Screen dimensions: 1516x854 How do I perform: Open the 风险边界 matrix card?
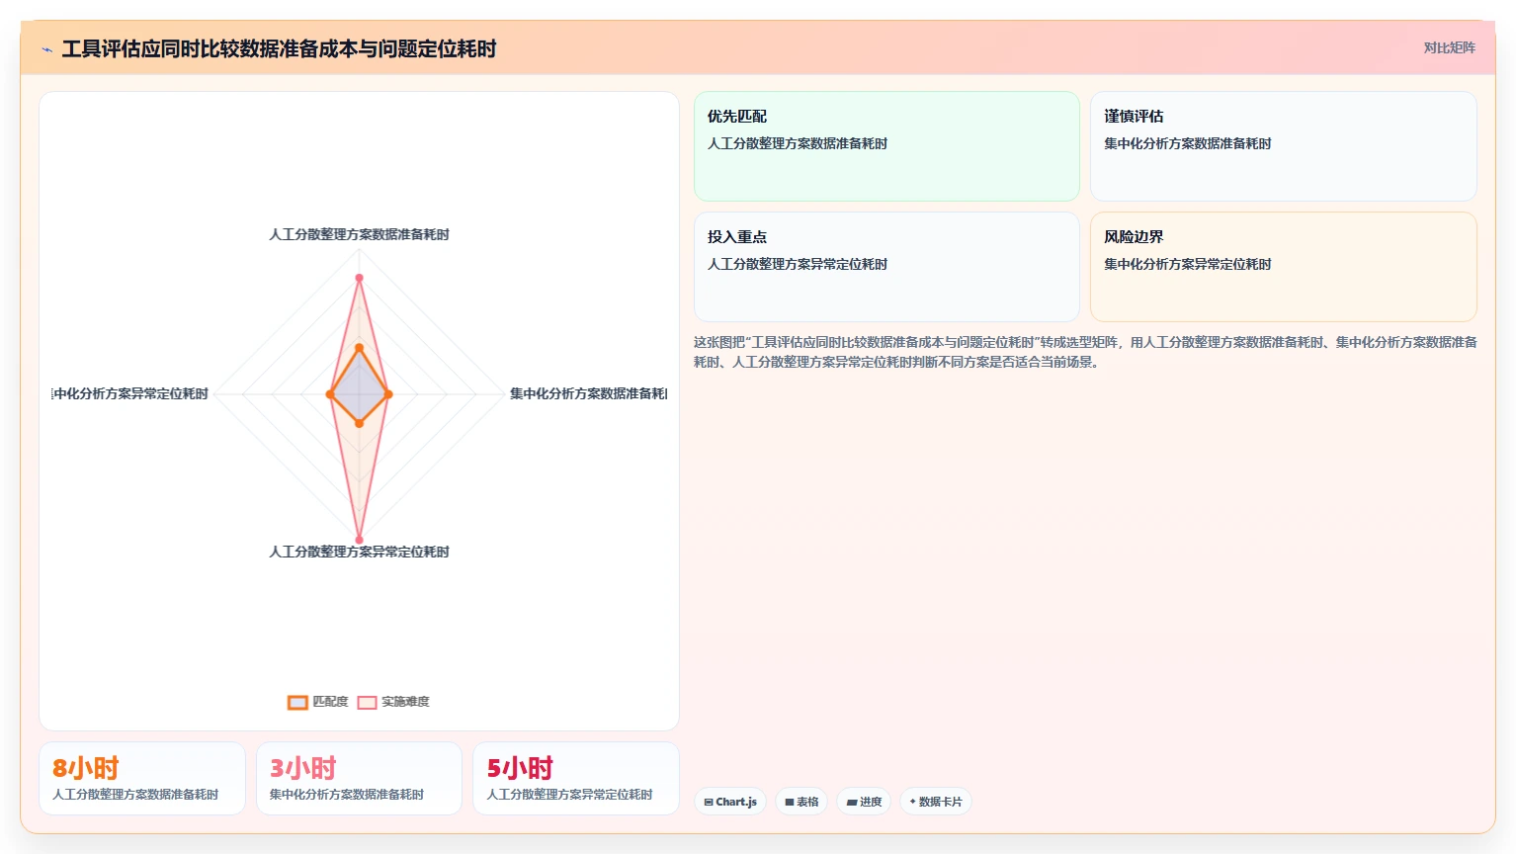pos(1284,267)
